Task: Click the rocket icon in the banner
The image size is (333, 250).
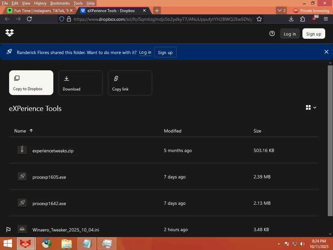Action: click(x=9, y=52)
